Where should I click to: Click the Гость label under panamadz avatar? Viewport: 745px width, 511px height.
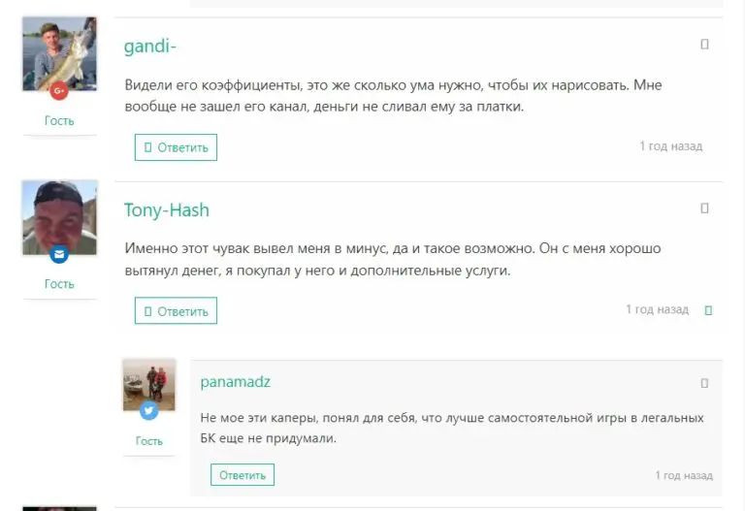[x=148, y=441]
